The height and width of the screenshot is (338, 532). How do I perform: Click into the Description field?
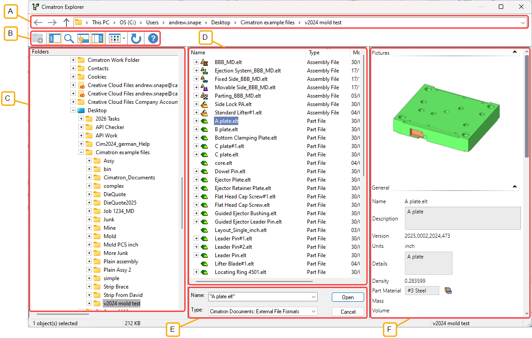tap(462, 218)
